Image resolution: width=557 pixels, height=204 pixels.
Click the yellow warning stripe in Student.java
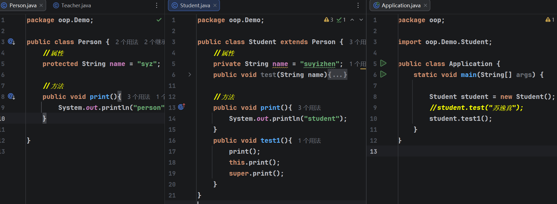pos(363,69)
